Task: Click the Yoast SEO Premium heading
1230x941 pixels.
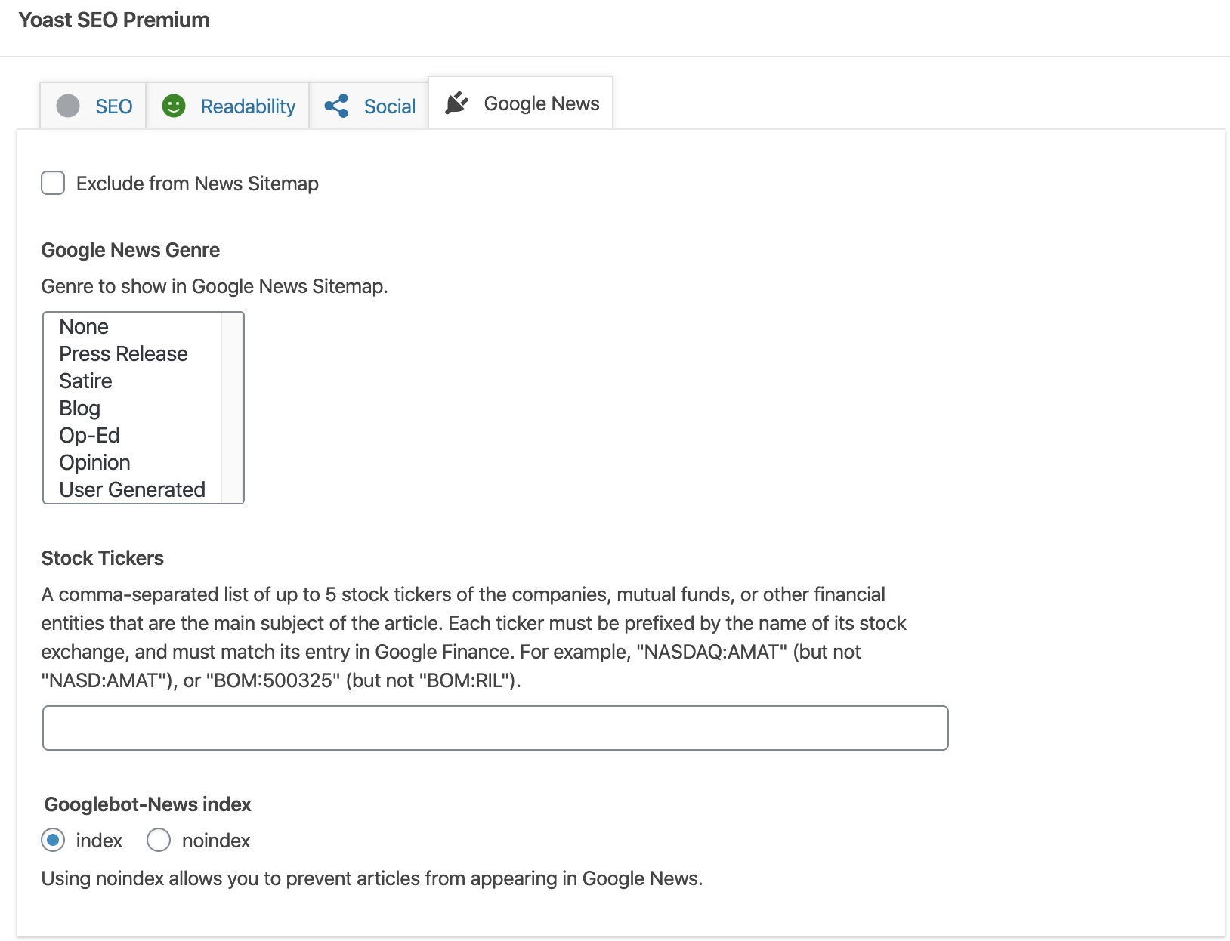Action: pyautogui.click(x=114, y=20)
